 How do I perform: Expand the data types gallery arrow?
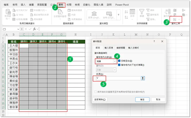(x=118, y=15)
